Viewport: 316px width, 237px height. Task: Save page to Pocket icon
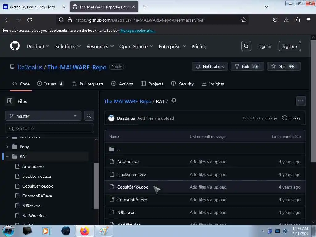tap(275, 20)
